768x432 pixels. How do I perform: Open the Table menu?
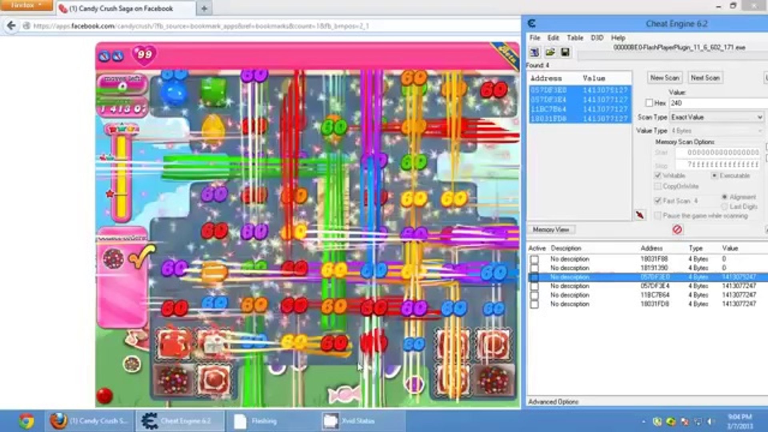(575, 38)
